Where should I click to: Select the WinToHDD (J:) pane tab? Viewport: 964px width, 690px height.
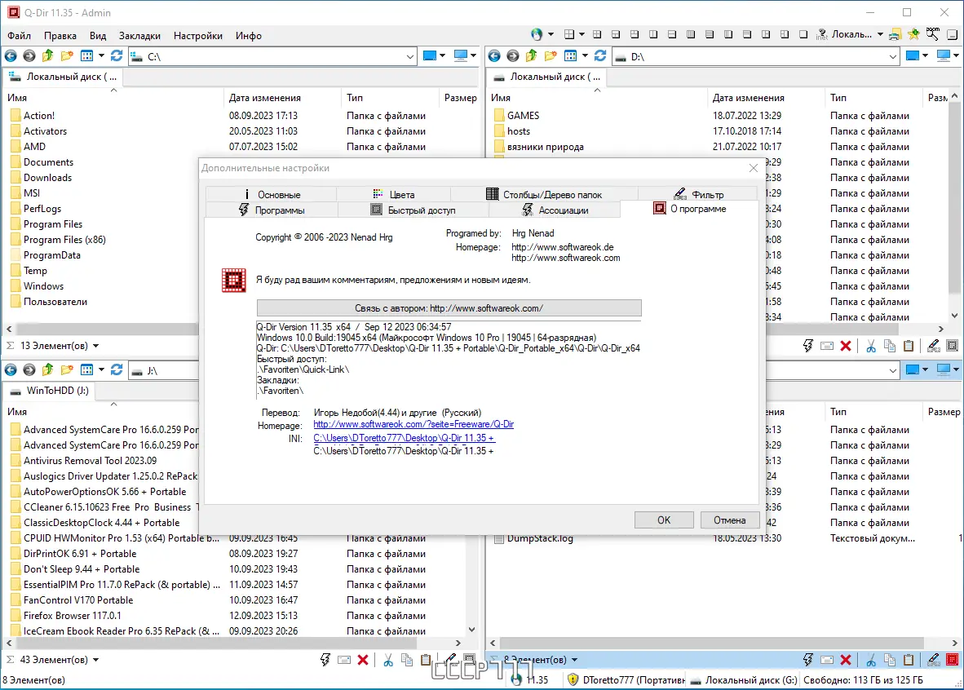[51, 391]
